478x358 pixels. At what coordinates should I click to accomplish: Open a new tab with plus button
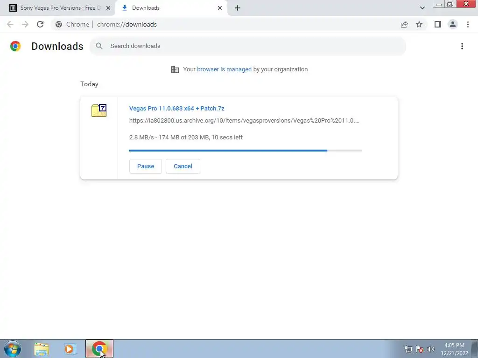238,8
